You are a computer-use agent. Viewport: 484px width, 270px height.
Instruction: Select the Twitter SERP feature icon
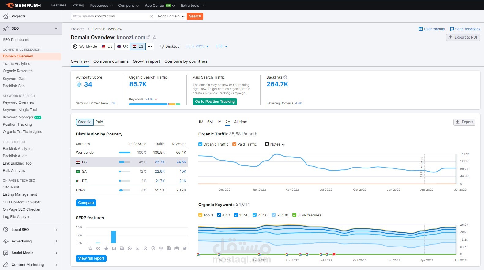pos(185,249)
